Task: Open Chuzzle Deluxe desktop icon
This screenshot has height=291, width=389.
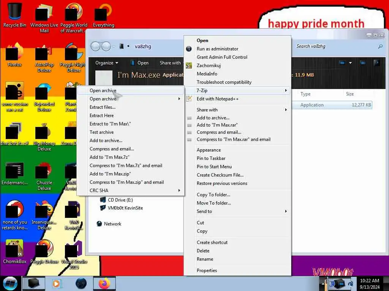Action: (44, 176)
